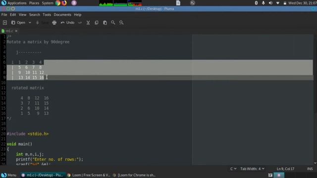This screenshot has height=178, width=317.
Task: Open the Menu button in bottom panel
Action: click(x=9, y=175)
